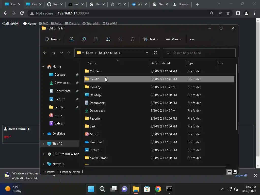The width and height of the screenshot is (260, 195).
Task: Open address bar history dropdown
Action: [x=147, y=53]
